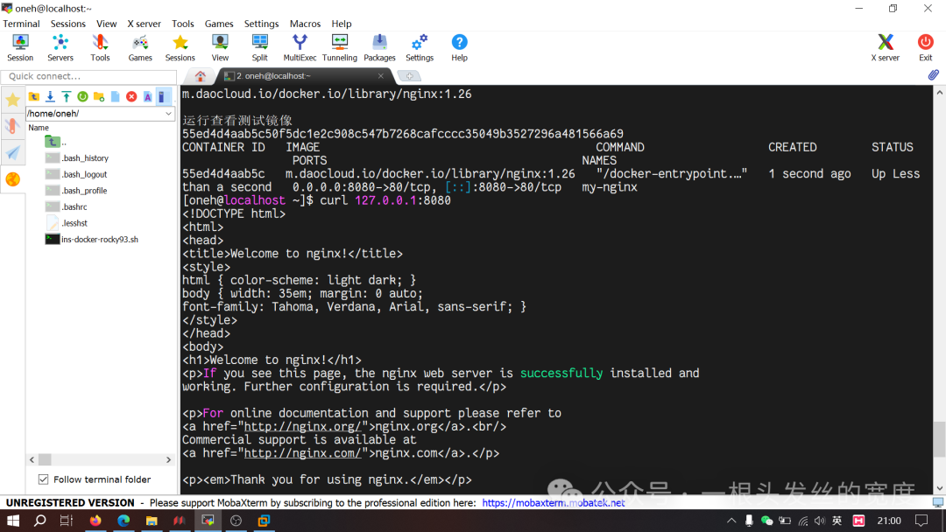Viewport: 946px width, 532px height.
Task: Click the Sessions star toolbar icon
Action: pyautogui.click(x=180, y=47)
